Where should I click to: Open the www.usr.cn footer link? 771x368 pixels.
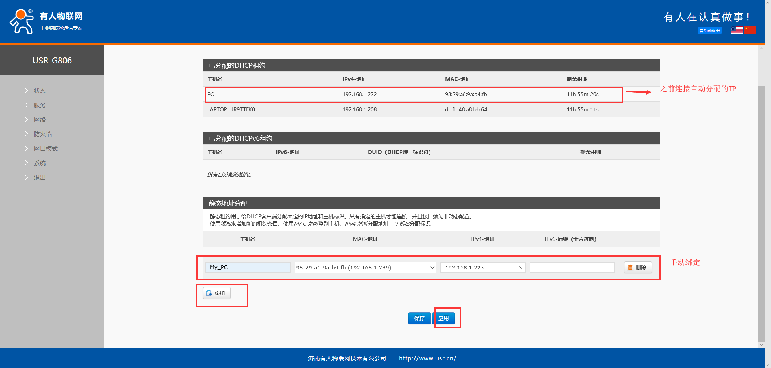[x=427, y=358]
